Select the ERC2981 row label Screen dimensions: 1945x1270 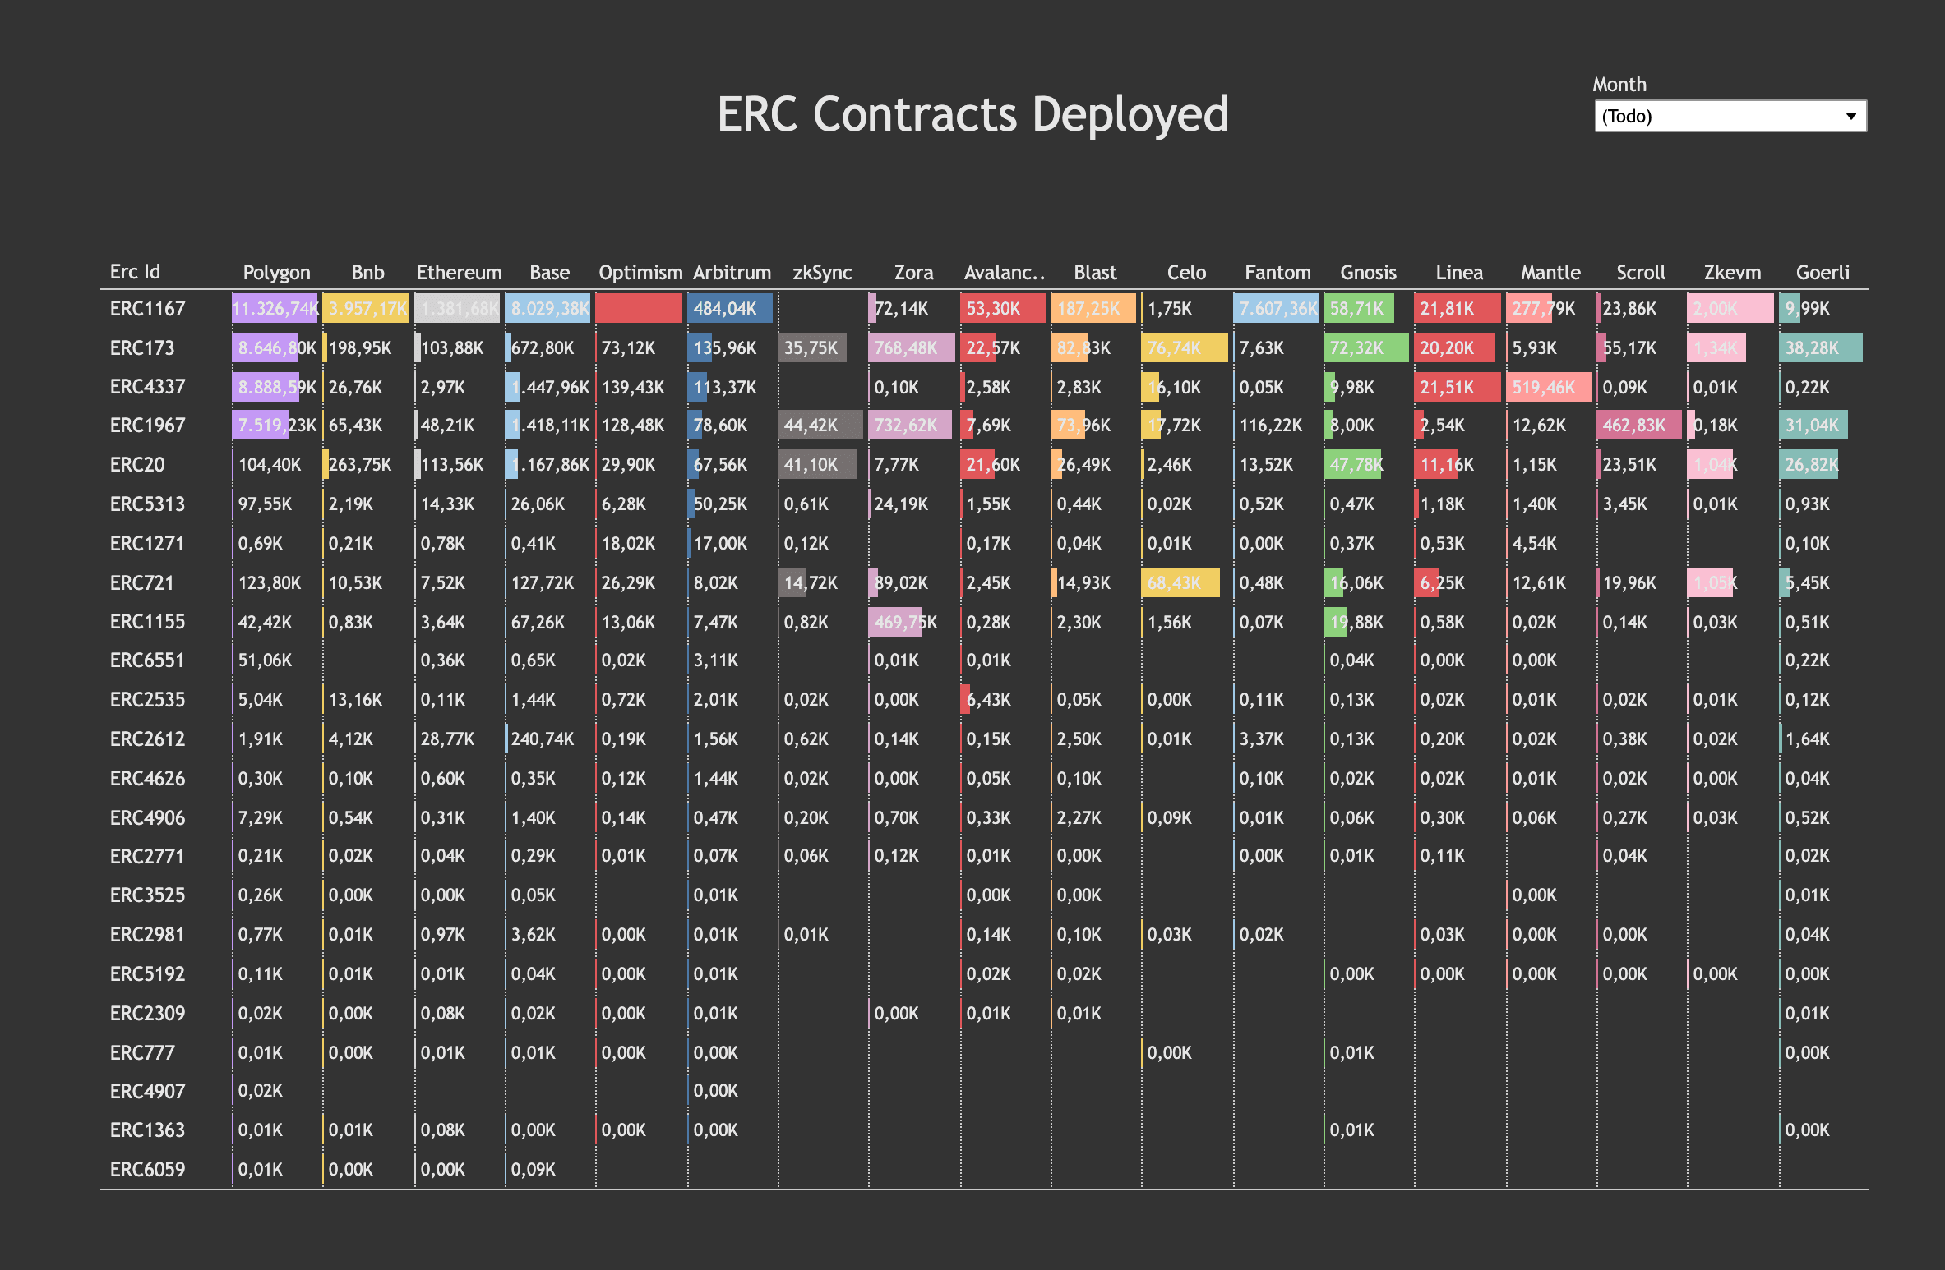(148, 935)
